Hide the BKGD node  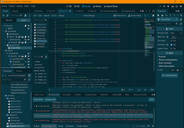point(29,28)
